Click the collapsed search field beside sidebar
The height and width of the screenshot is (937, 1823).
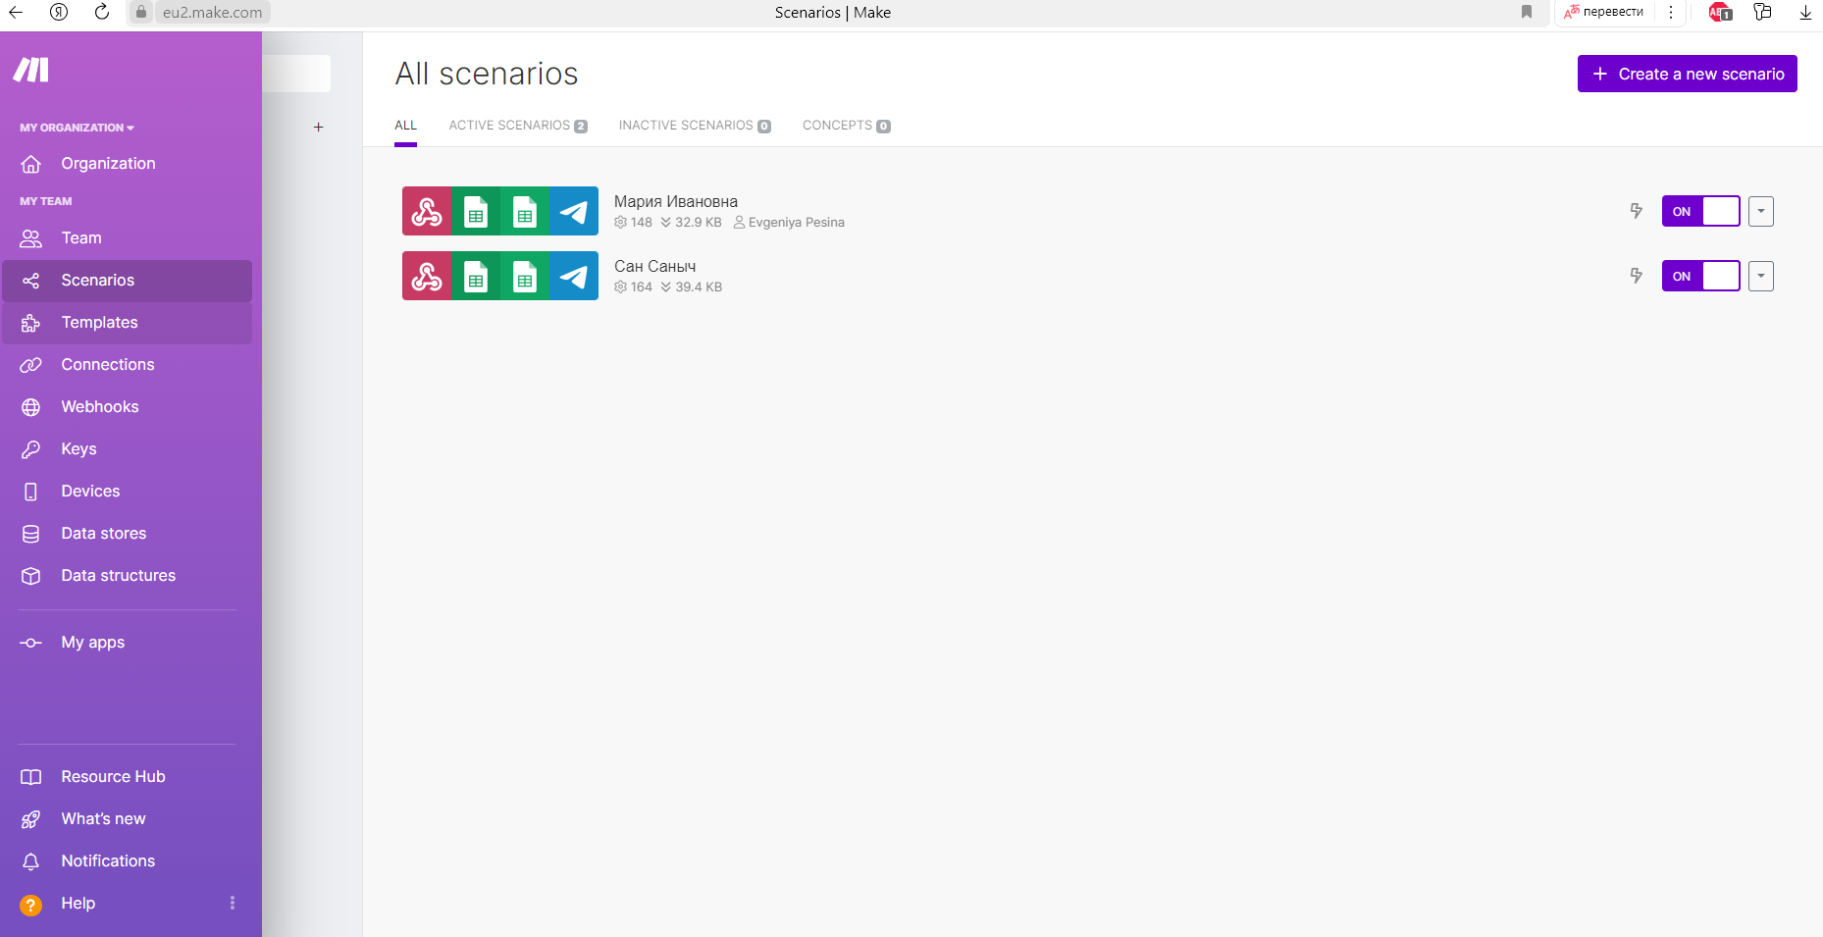(x=296, y=74)
